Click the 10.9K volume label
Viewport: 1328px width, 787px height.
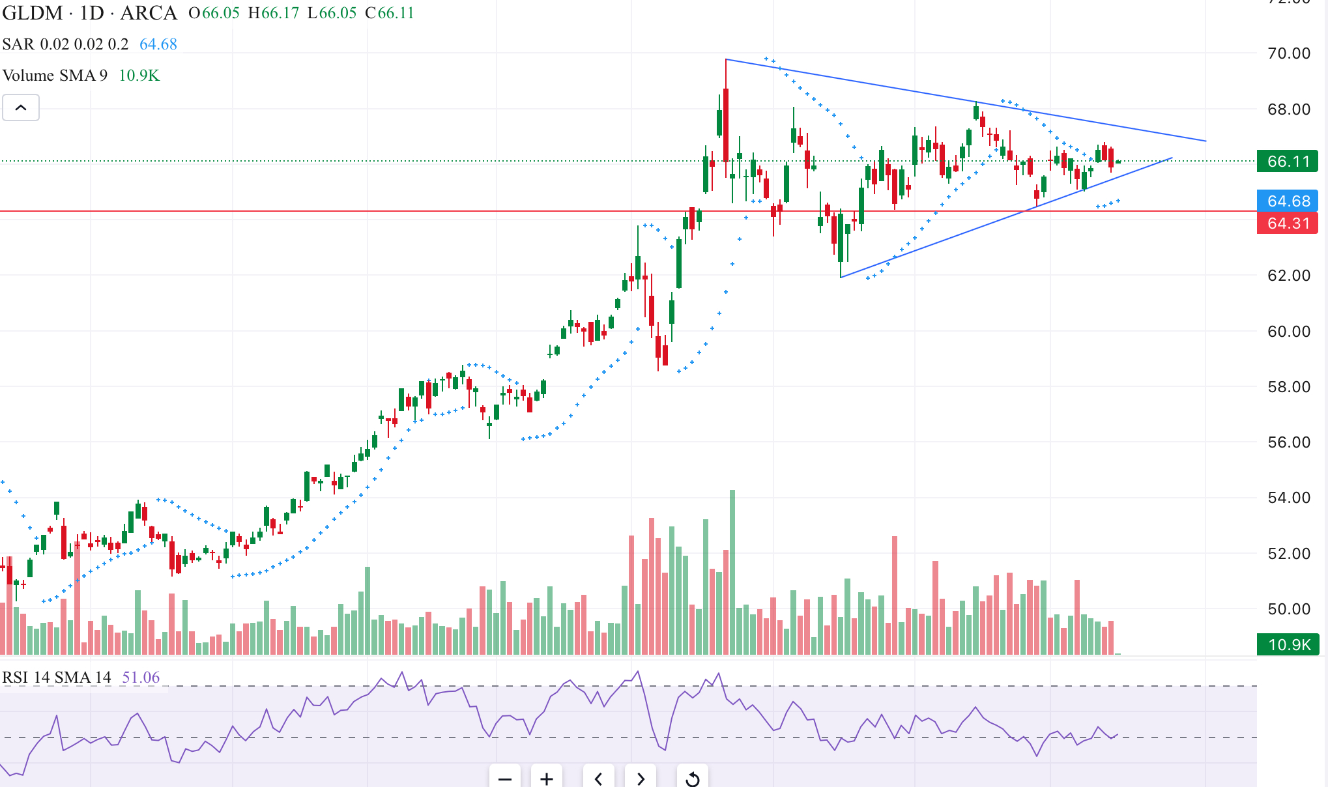pyautogui.click(x=1288, y=645)
